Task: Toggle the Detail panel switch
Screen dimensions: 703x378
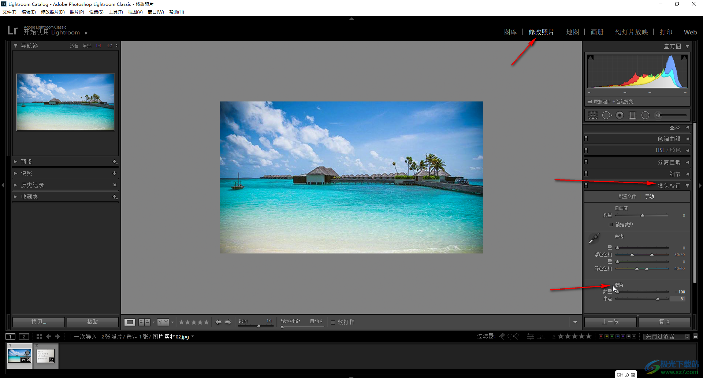Action: pos(586,174)
